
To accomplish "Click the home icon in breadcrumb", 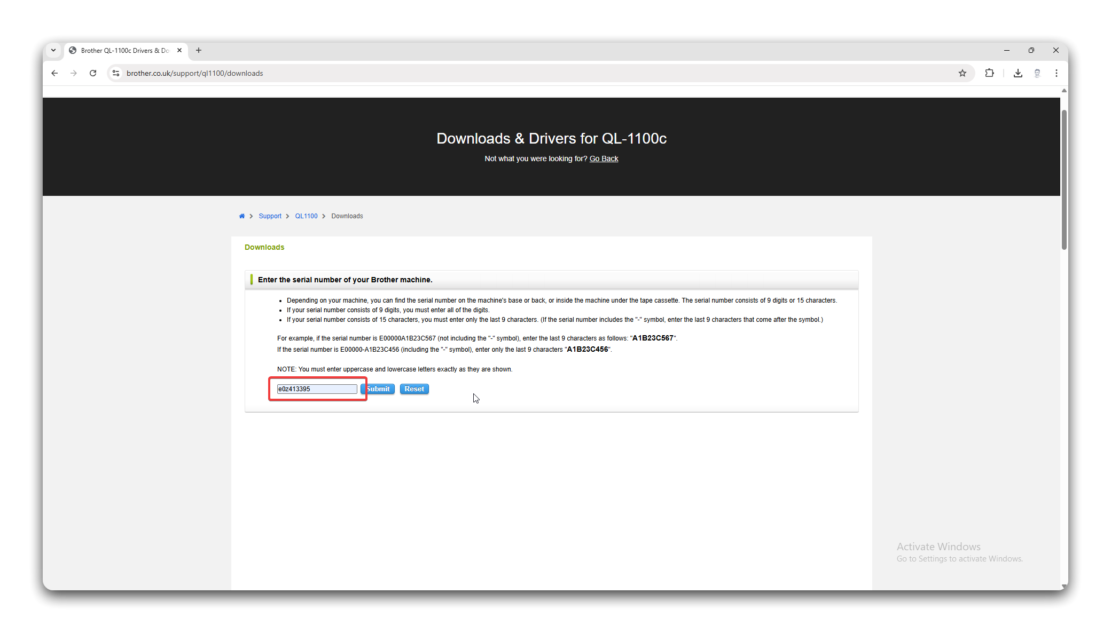I will tap(242, 216).
